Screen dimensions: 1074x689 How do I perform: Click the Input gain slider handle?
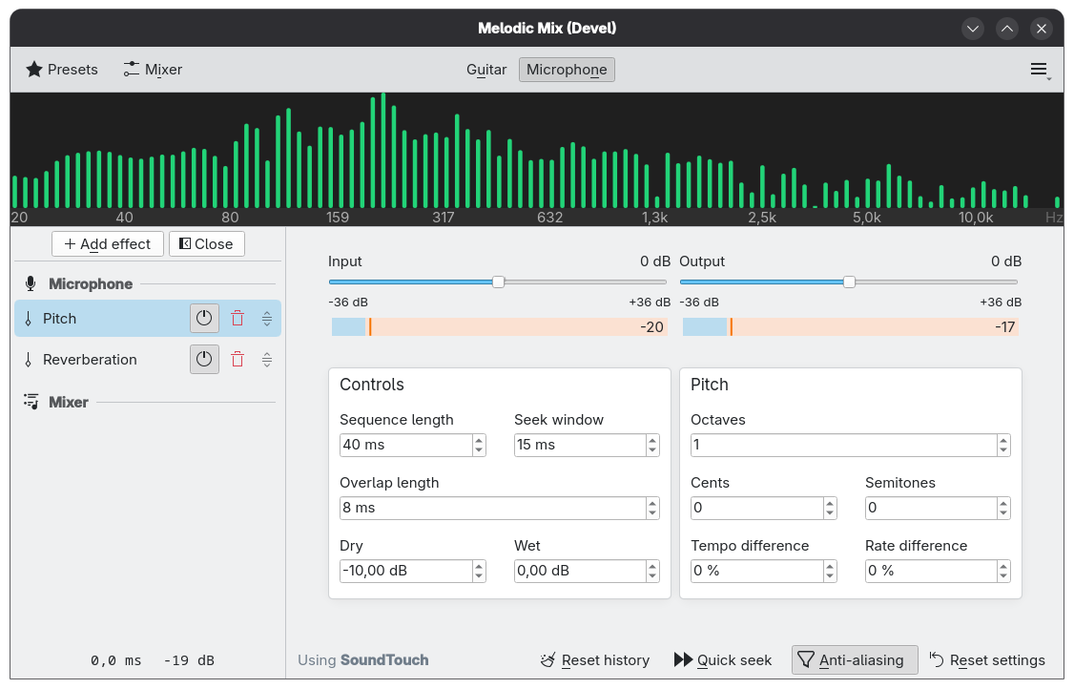point(498,282)
